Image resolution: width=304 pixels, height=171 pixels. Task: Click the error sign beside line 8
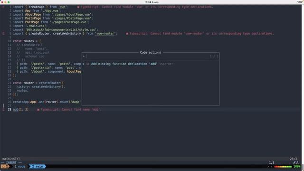coord(3,33)
